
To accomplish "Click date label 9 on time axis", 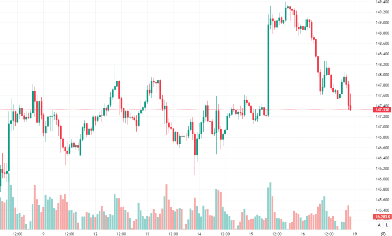I will coord(44,233).
